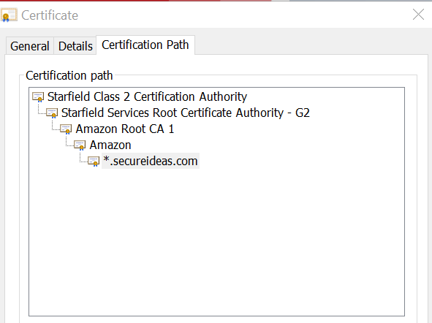Select the *.secureideas.com leaf certificate
The image size is (432, 323).
[151, 161]
